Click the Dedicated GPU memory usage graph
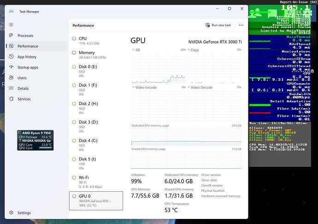This screenshot has height=224, width=318. tap(186, 136)
